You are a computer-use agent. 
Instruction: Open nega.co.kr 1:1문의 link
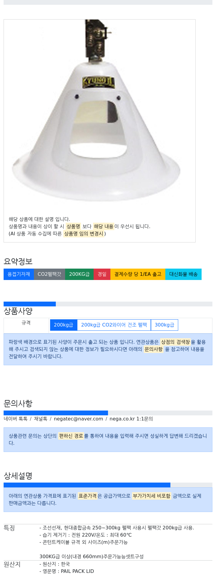tap(131, 419)
